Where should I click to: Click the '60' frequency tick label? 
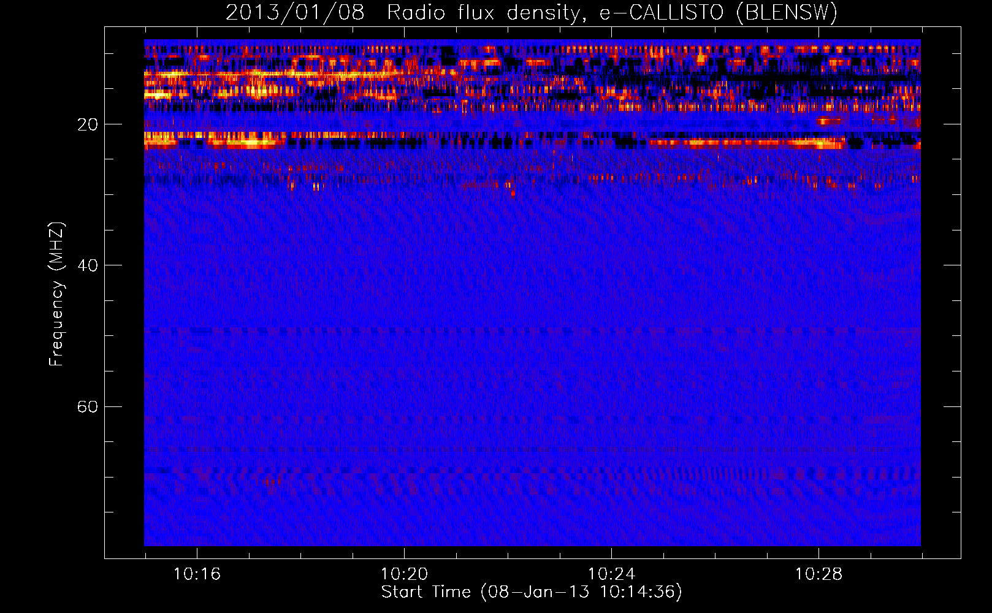[x=87, y=406]
